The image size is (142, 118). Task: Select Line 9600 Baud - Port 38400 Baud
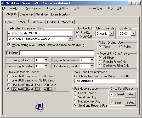pyautogui.click(x=9, y=80)
